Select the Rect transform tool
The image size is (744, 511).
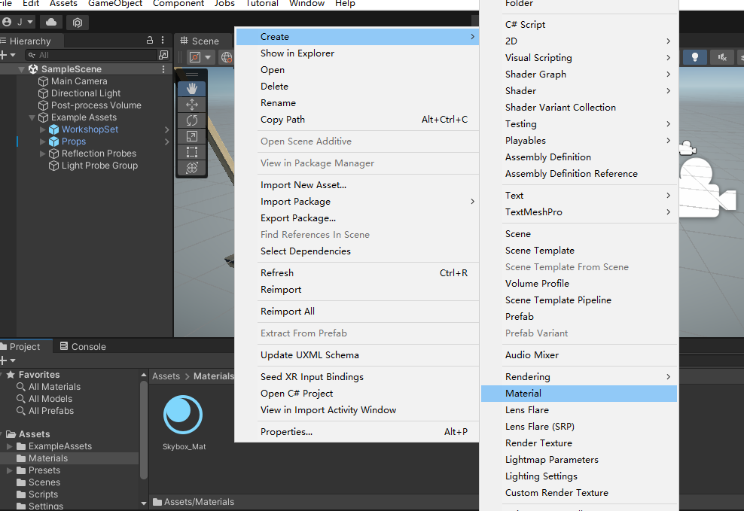(x=192, y=152)
